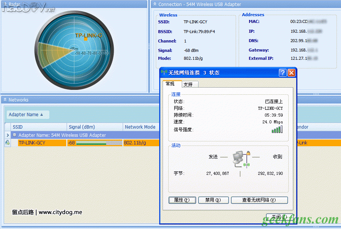Click the network icon beside TP-LINK-GCY row

coord(8,143)
